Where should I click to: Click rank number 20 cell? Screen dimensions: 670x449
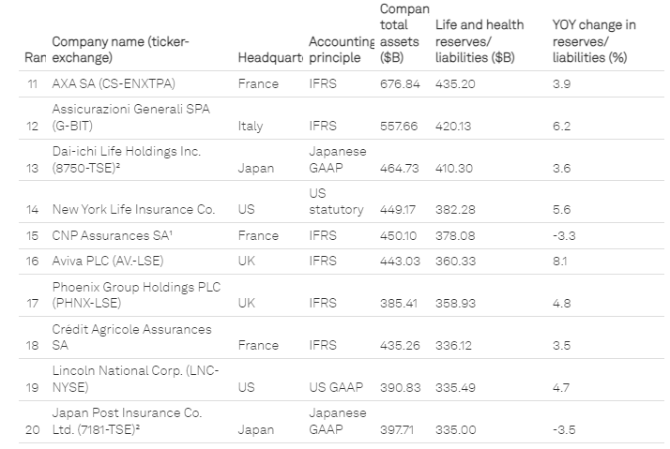33,429
